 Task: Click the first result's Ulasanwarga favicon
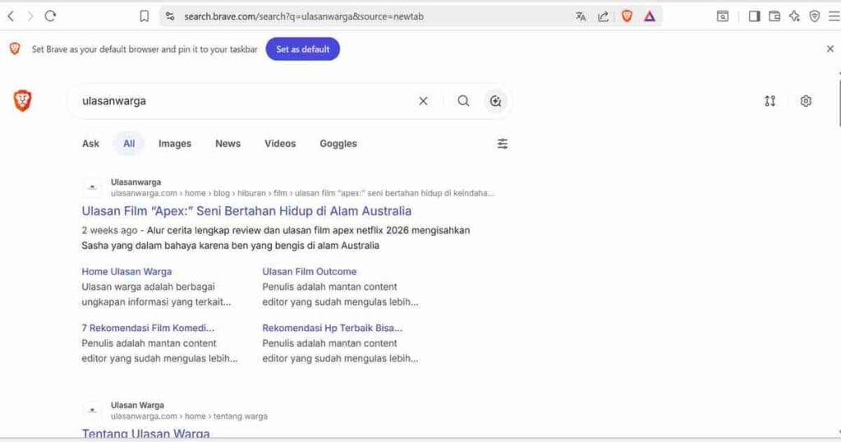(x=92, y=187)
